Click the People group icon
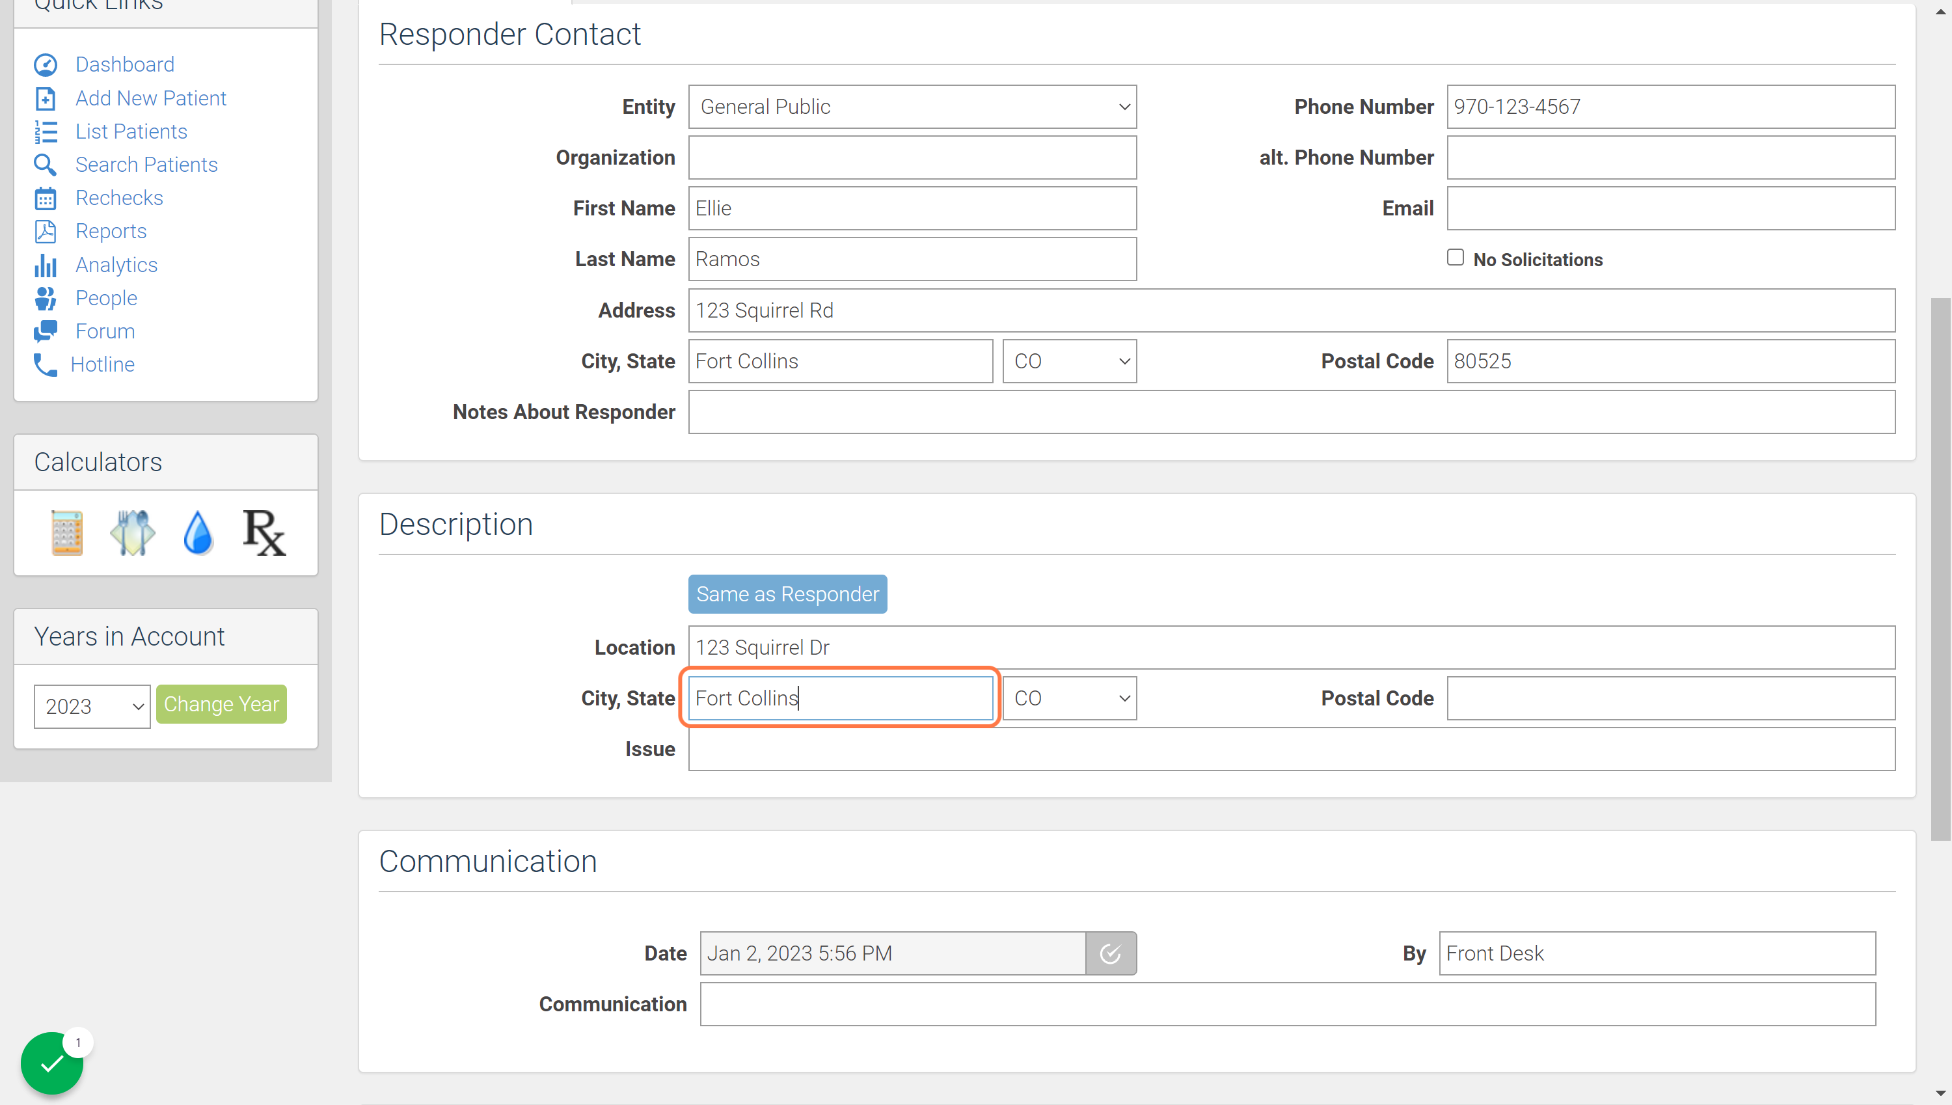Viewport: 1952px width, 1105px height. click(x=46, y=298)
